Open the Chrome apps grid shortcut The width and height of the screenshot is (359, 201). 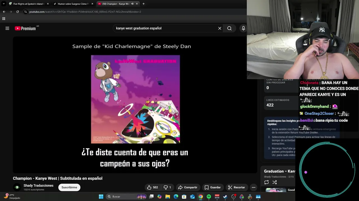tap(4, 19)
